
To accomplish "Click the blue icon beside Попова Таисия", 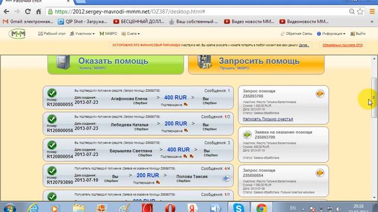I will click(x=226, y=178).
